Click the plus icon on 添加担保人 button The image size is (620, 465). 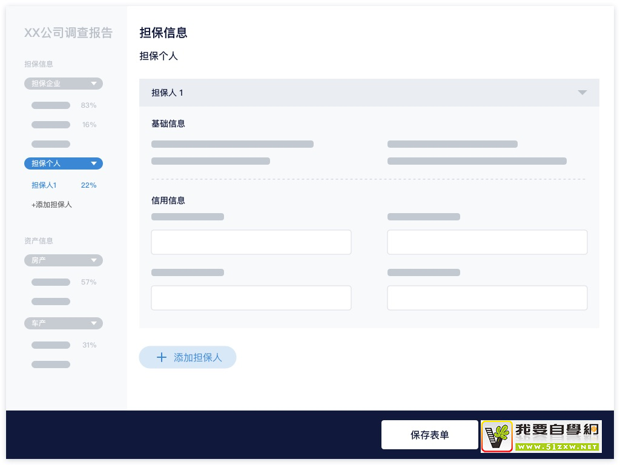(162, 357)
